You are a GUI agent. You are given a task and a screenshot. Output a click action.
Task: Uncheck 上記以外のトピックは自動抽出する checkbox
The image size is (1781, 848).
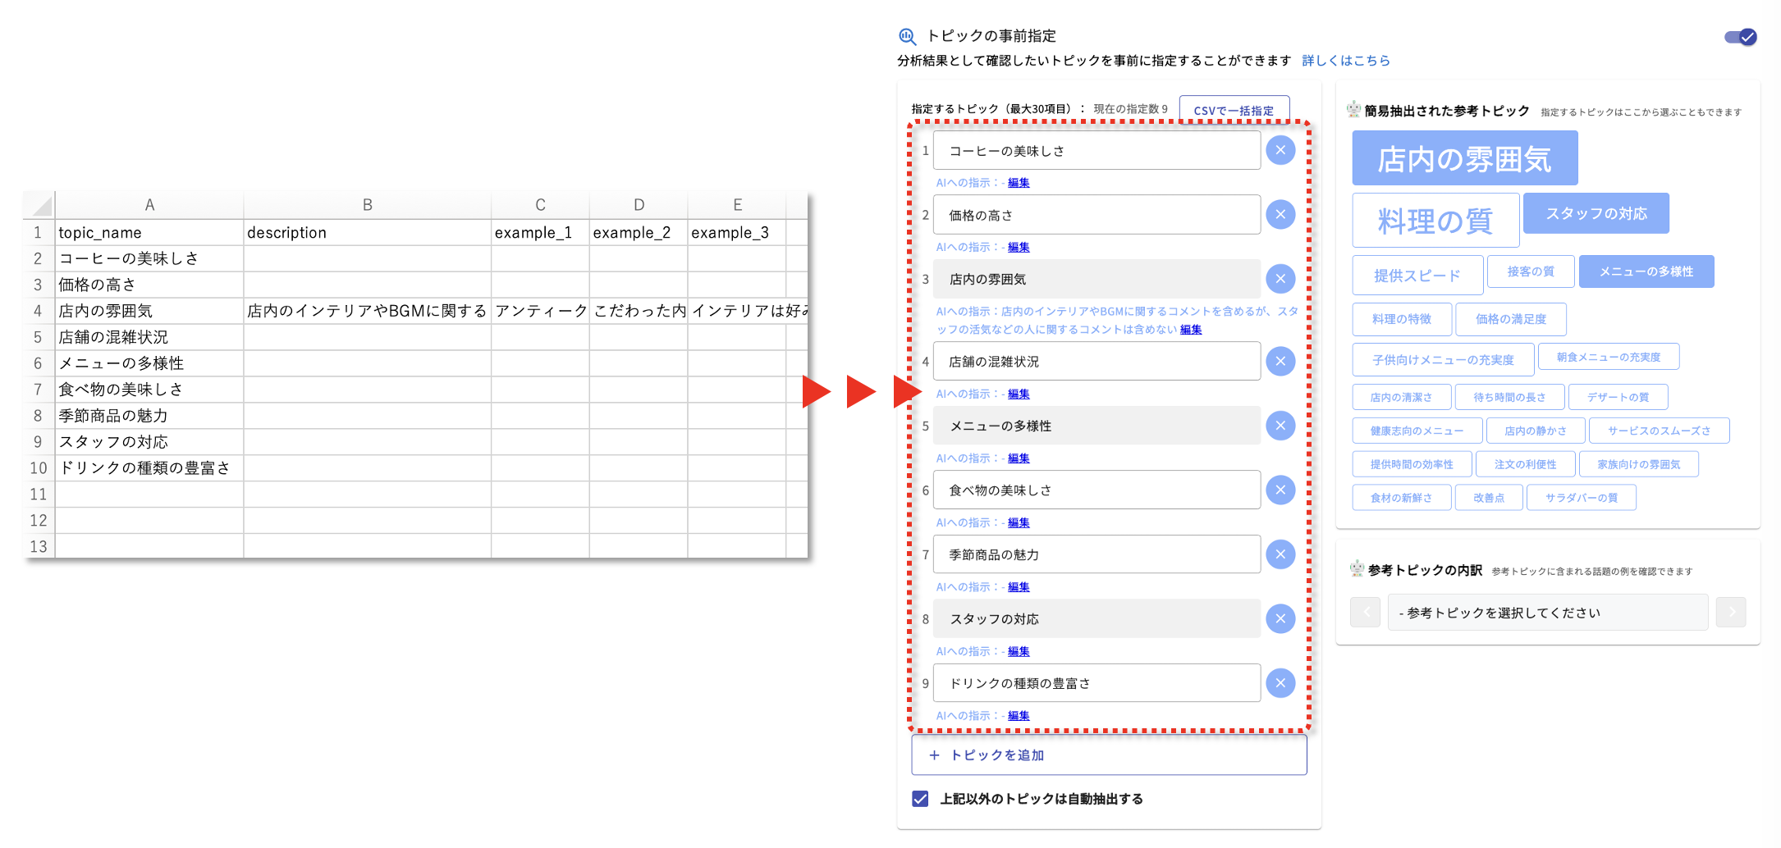tap(920, 799)
